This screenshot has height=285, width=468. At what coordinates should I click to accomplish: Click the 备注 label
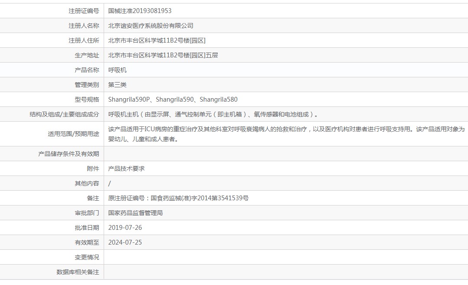click(x=93, y=198)
